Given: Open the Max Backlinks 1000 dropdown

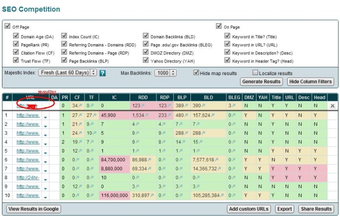Looking at the screenshot, I should tap(166, 73).
